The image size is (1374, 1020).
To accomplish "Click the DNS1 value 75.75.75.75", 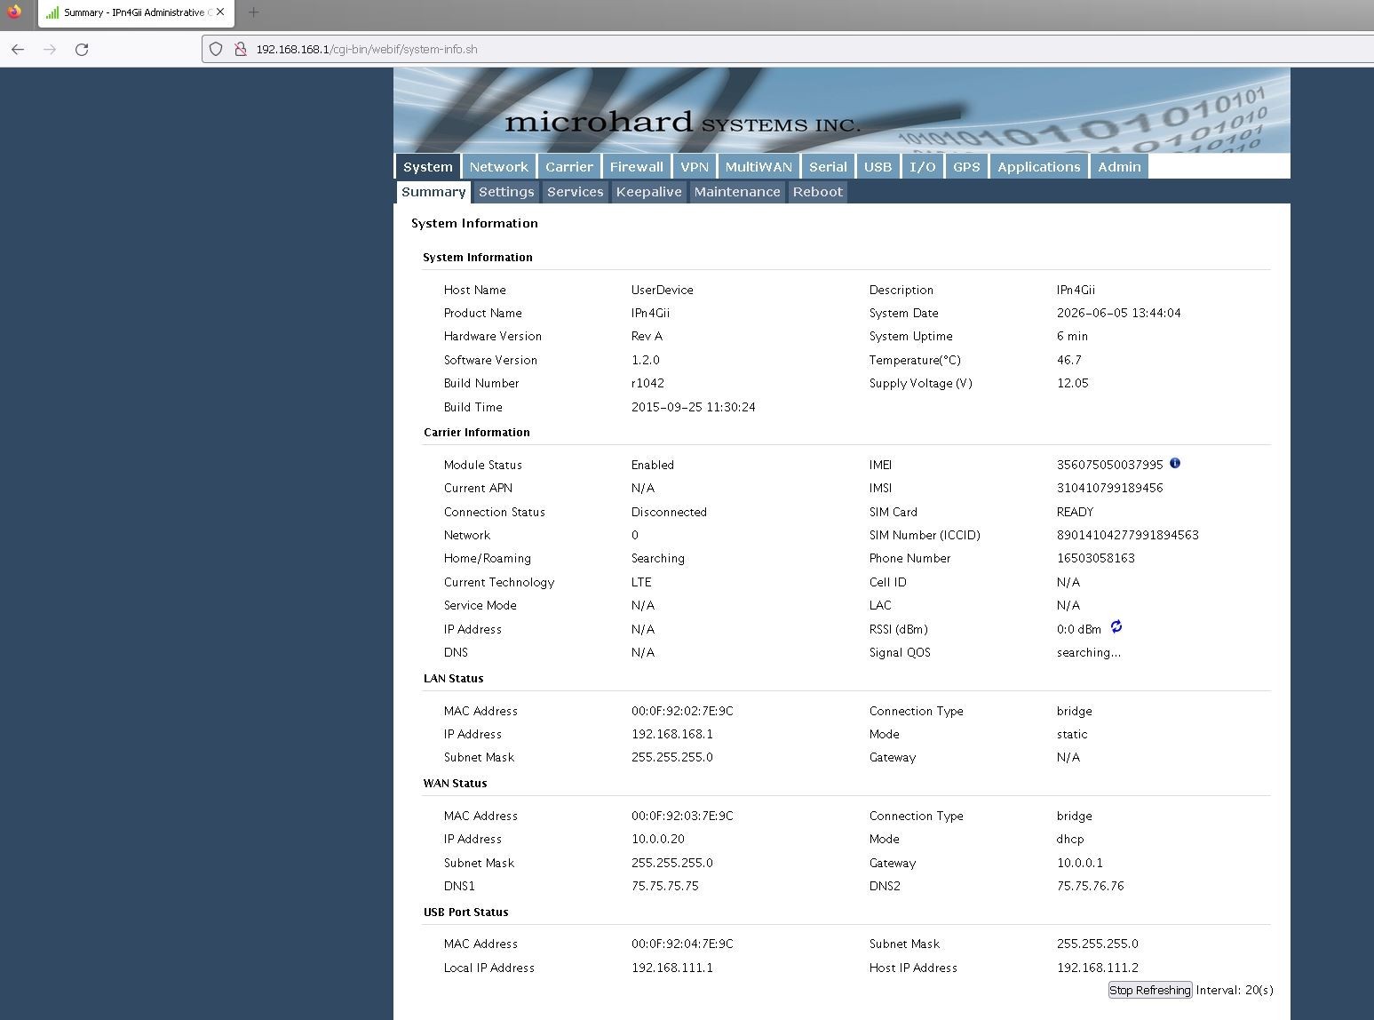I will [665, 886].
